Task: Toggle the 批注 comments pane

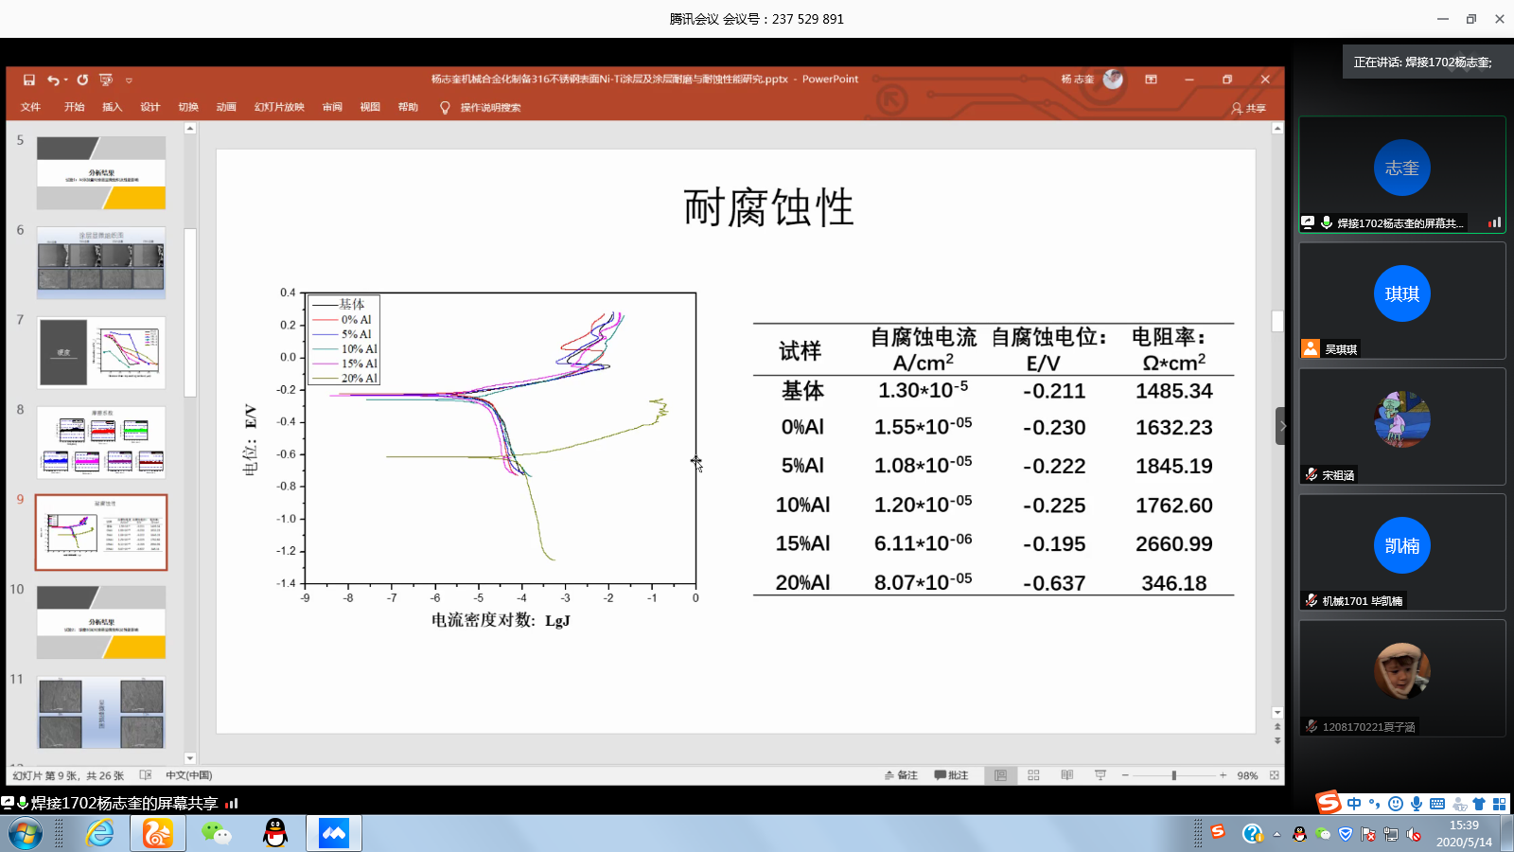Action: point(951,775)
